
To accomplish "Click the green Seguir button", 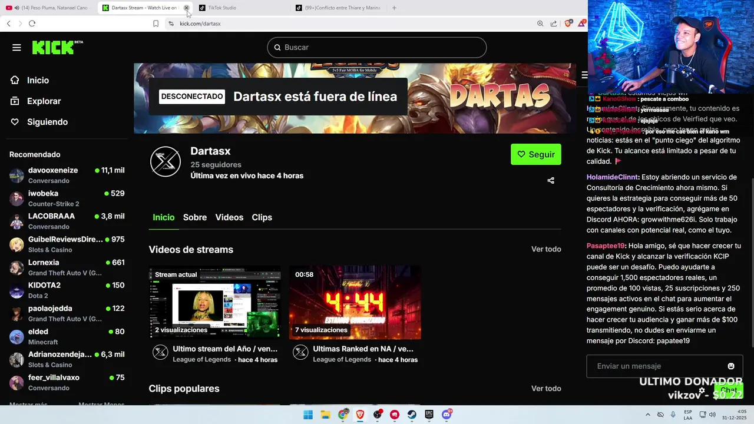I will 536,154.
